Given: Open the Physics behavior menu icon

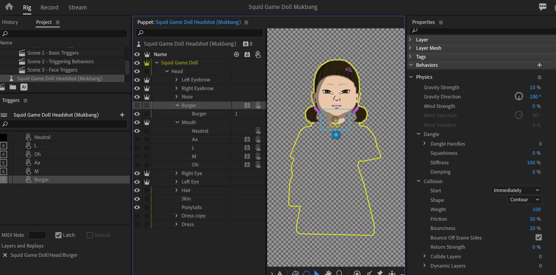Looking at the screenshot, I should click(539, 77).
